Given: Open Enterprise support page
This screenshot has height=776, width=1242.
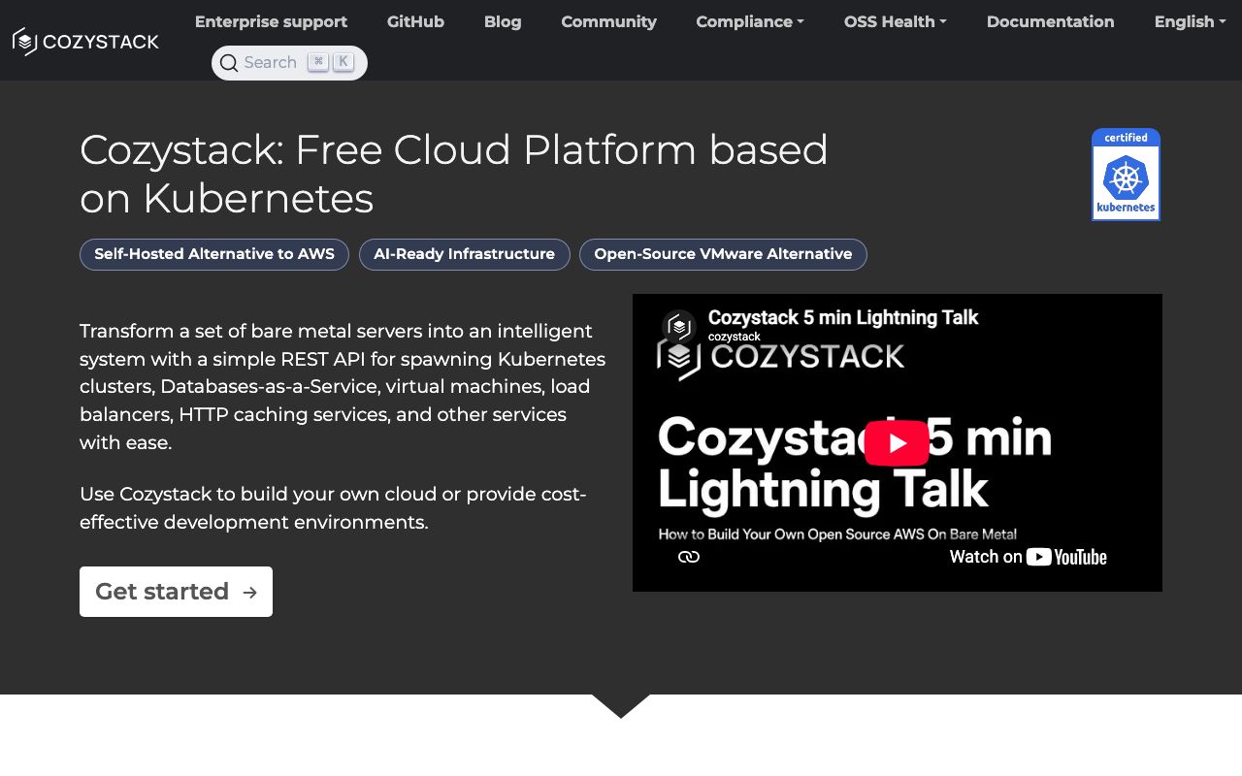Looking at the screenshot, I should [x=271, y=21].
